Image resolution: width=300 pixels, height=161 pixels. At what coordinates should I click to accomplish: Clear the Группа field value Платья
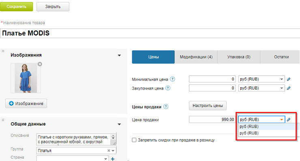pos(109,151)
